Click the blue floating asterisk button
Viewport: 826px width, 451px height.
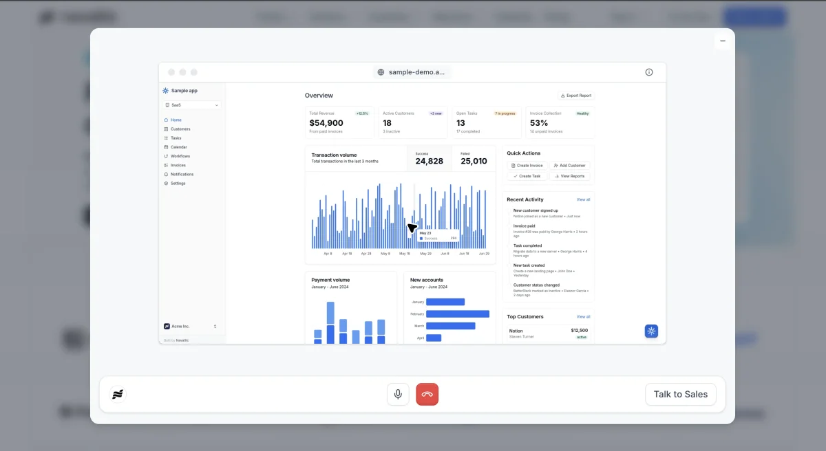[652, 331]
